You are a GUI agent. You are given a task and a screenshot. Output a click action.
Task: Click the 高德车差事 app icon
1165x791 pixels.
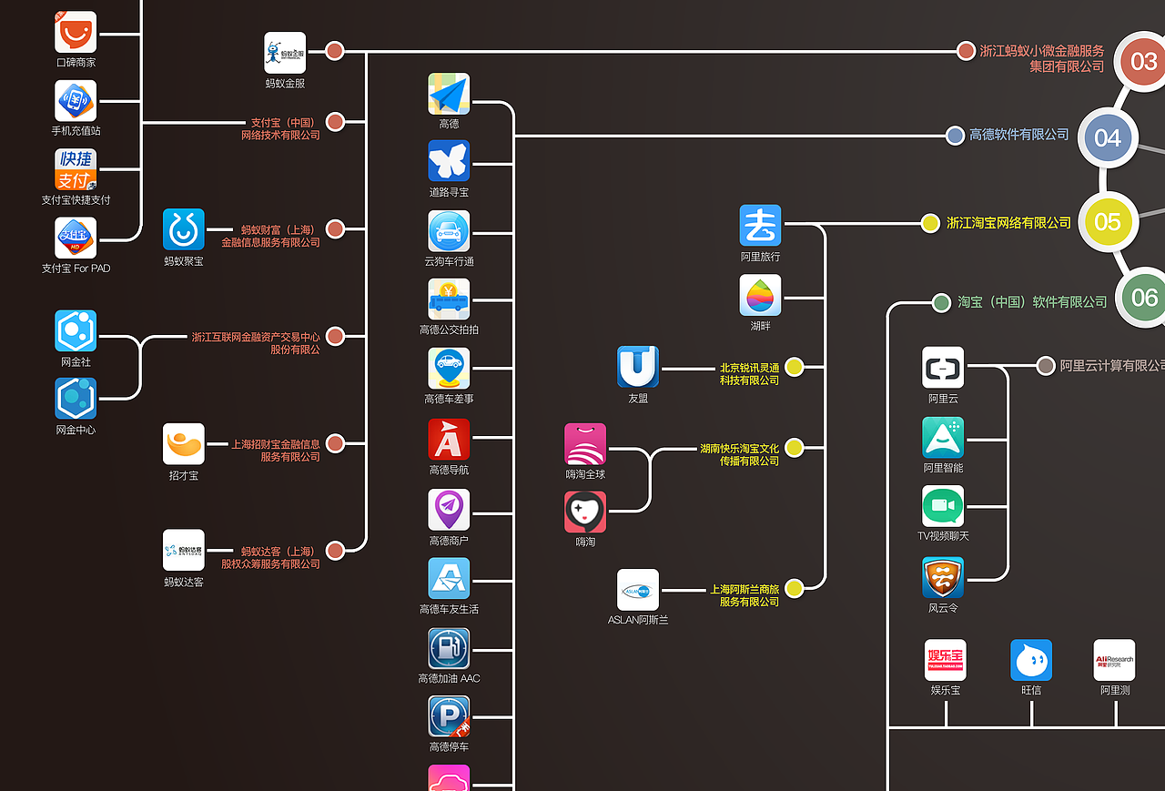point(450,369)
